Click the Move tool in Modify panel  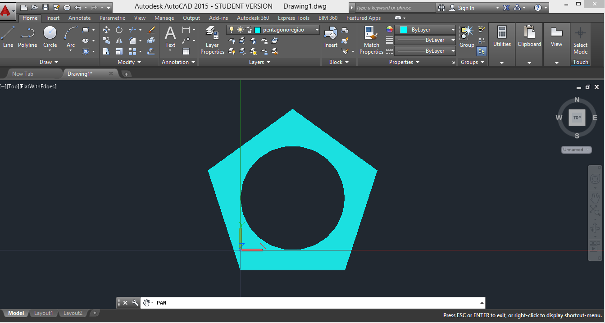point(106,30)
